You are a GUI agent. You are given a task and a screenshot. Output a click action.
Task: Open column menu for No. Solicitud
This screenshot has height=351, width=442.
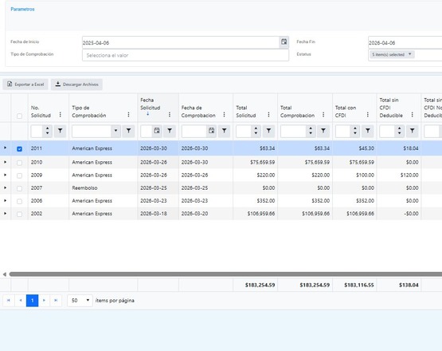pyautogui.click(x=60, y=114)
